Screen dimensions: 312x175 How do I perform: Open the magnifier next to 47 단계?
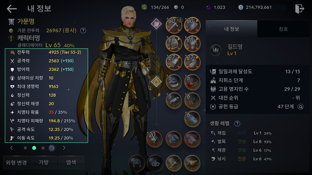tap(301, 107)
